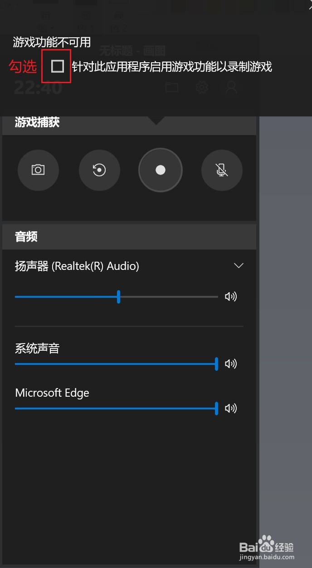The image size is (312, 568).
Task: Check the enable game features checkbox
Action: (x=57, y=67)
